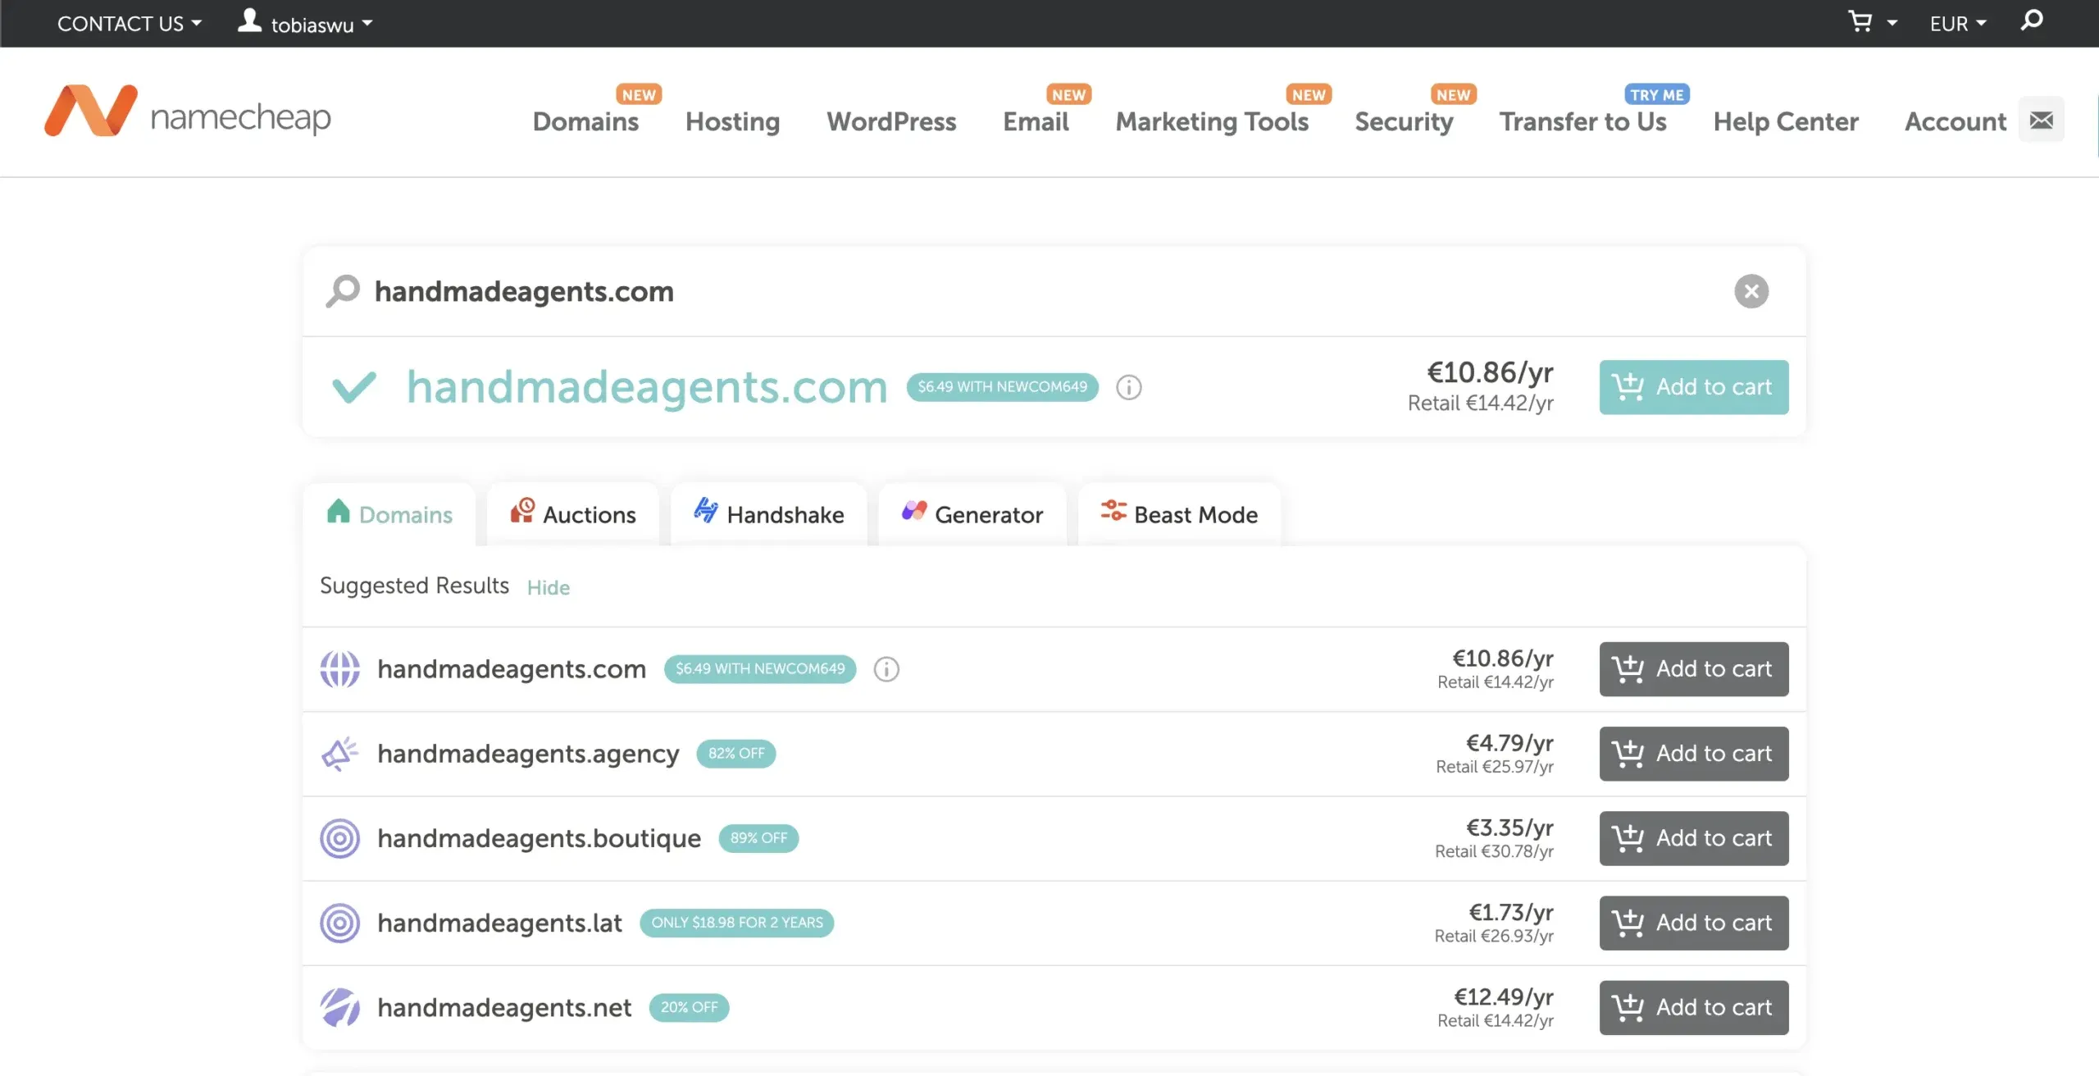Add handmadeagents.net to cart
Image resolution: width=2099 pixels, height=1076 pixels.
point(1694,1007)
